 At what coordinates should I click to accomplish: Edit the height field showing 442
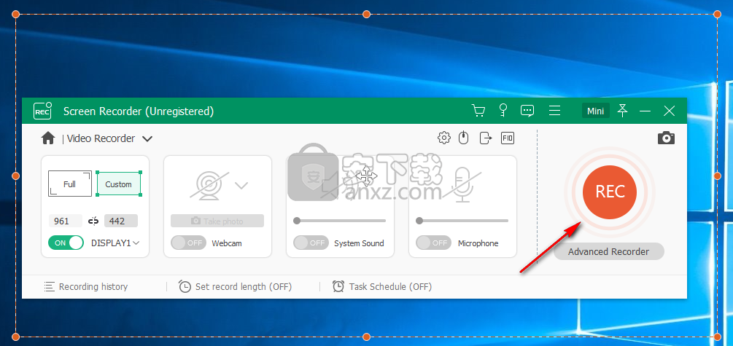coord(120,221)
